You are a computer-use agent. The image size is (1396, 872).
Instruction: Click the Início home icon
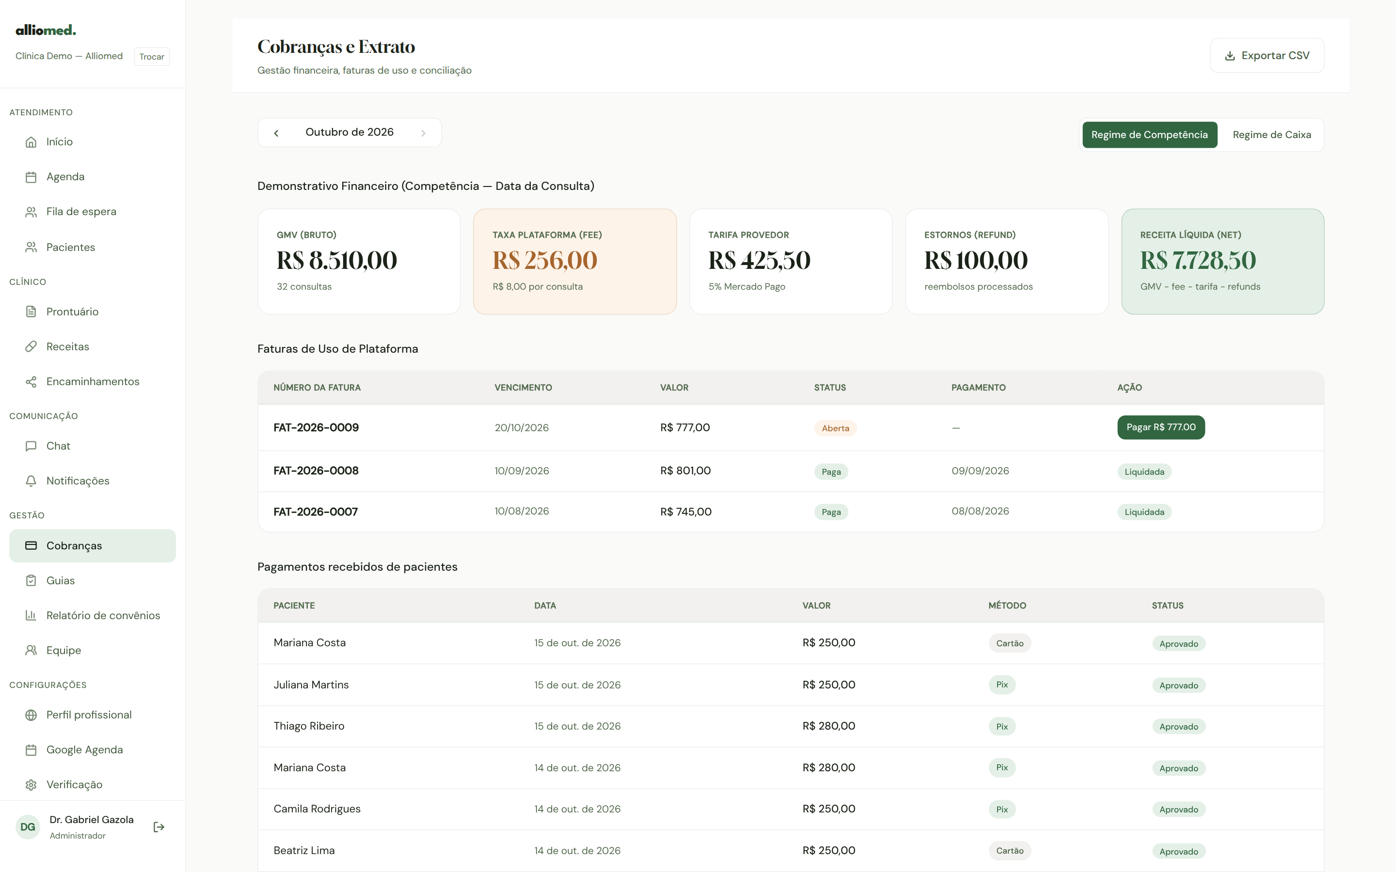[31, 142]
